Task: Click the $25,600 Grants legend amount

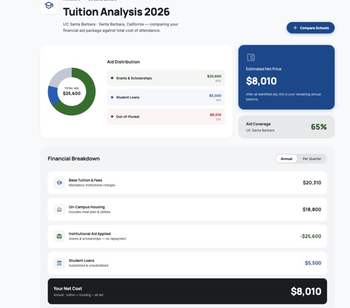Action: click(214, 76)
